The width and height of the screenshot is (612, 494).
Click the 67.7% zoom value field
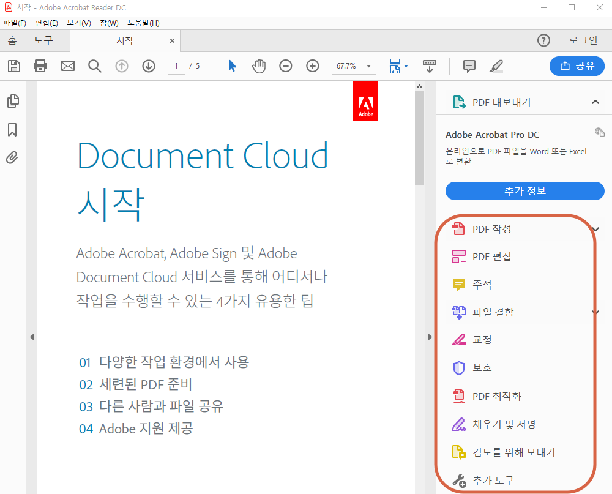tap(346, 66)
